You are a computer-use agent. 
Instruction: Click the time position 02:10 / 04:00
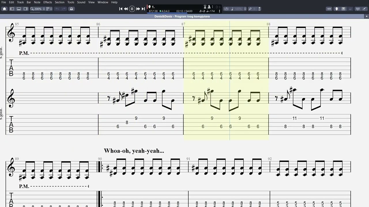pyautogui.click(x=184, y=11)
